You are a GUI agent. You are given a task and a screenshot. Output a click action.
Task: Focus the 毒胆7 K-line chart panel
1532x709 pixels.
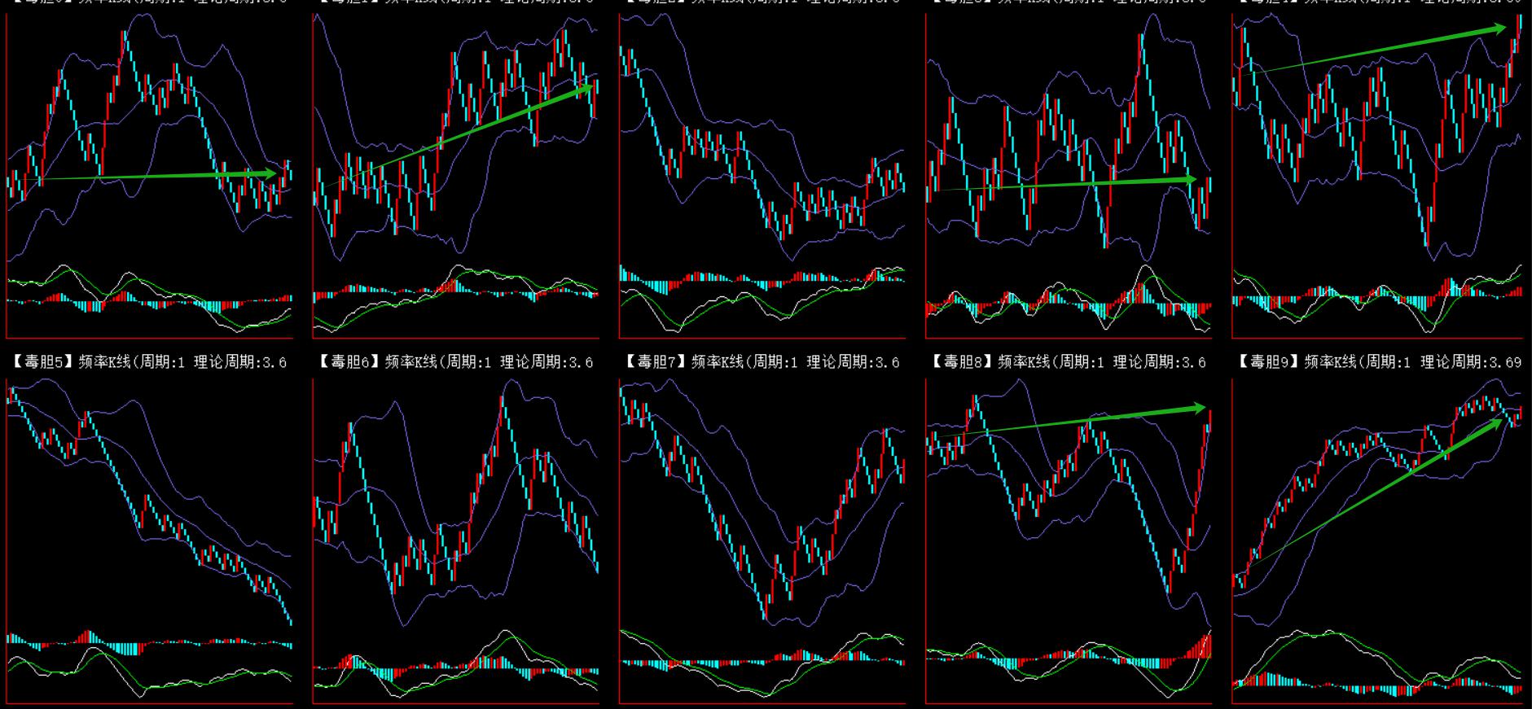click(762, 505)
